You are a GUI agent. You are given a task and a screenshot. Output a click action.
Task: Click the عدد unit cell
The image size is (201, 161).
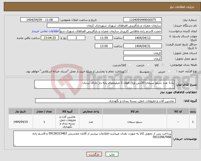coord(91,122)
